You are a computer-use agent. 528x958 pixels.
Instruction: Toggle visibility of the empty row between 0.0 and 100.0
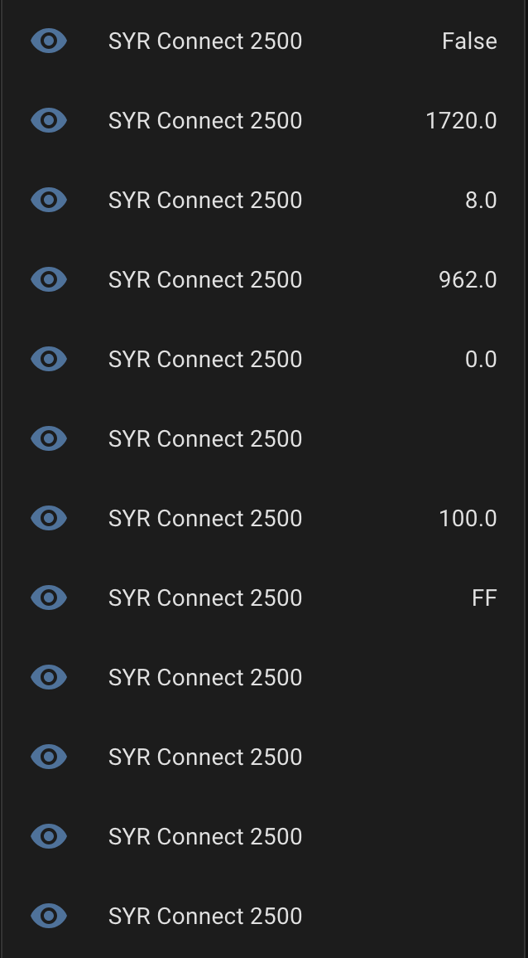click(49, 438)
